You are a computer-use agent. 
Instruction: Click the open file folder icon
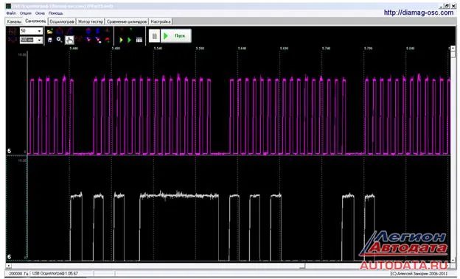coord(50,31)
